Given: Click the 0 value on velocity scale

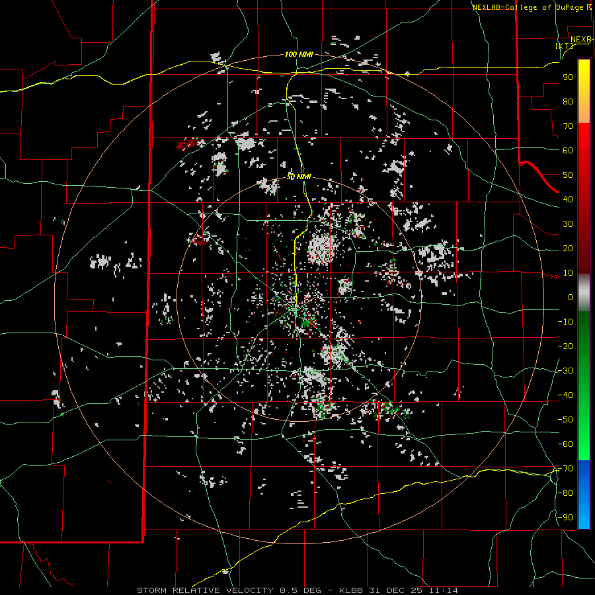Looking at the screenshot, I should pyautogui.click(x=571, y=297).
